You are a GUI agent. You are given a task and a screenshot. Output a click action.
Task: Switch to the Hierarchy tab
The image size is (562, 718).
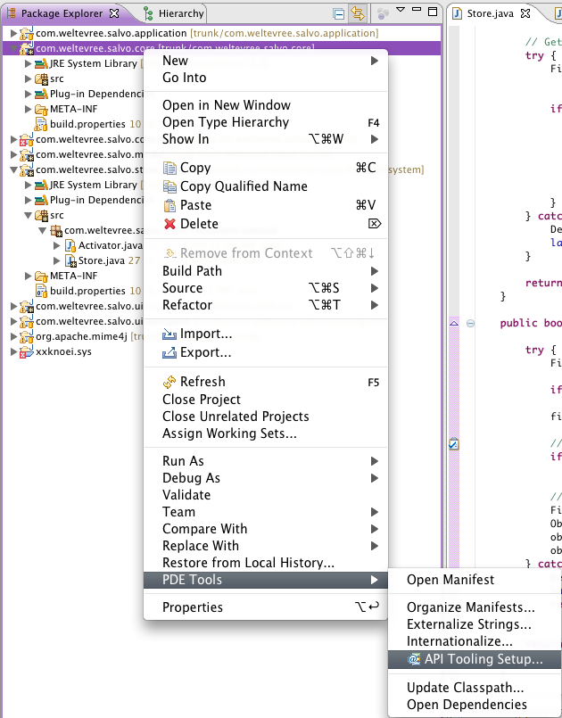tap(175, 13)
